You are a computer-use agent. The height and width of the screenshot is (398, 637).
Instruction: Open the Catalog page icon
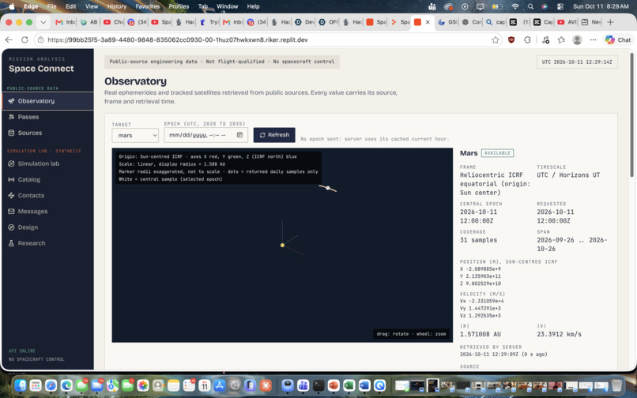pos(11,179)
